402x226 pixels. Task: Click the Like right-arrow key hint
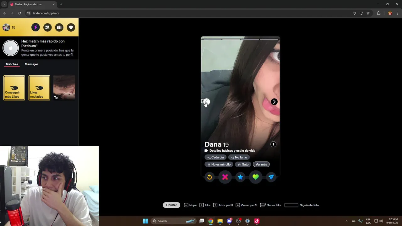pyautogui.click(x=205, y=205)
